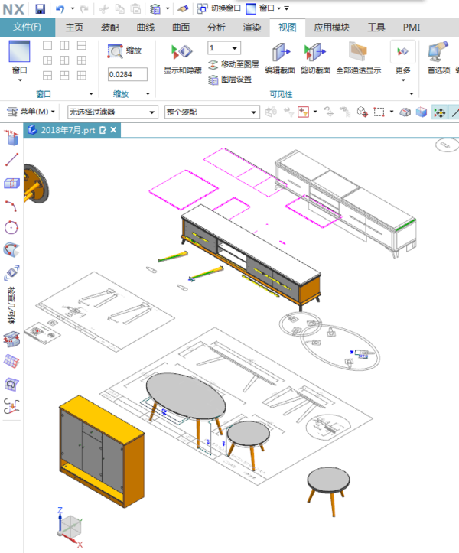
Task: Open the 整个装配 scope dropdown
Action: point(212,112)
